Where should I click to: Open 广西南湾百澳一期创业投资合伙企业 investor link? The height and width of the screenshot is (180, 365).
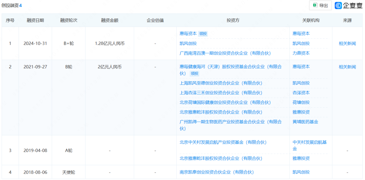(x=225, y=53)
